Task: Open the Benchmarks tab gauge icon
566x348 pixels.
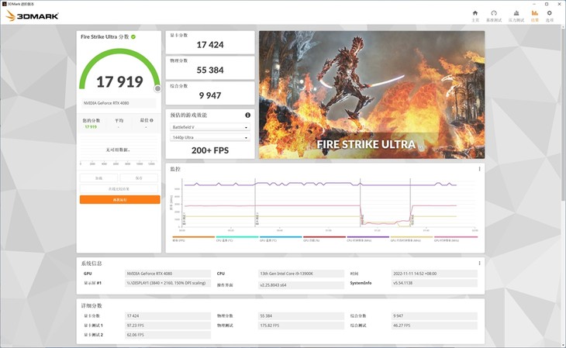Action: (x=494, y=13)
